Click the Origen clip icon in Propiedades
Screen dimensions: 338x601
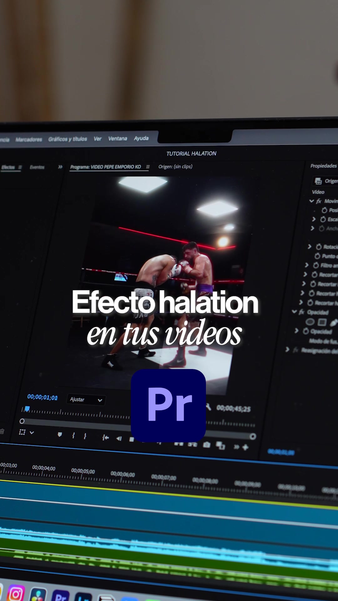pos(318,181)
